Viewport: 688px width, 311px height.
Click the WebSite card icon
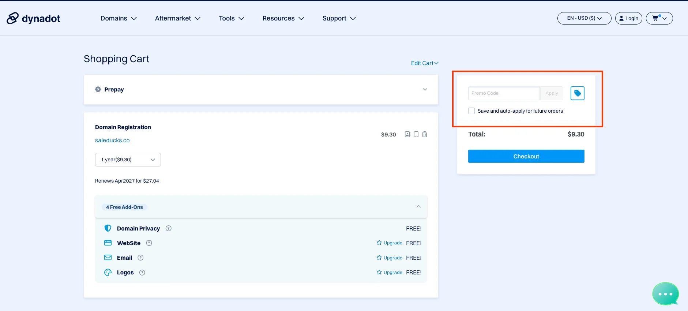point(108,243)
